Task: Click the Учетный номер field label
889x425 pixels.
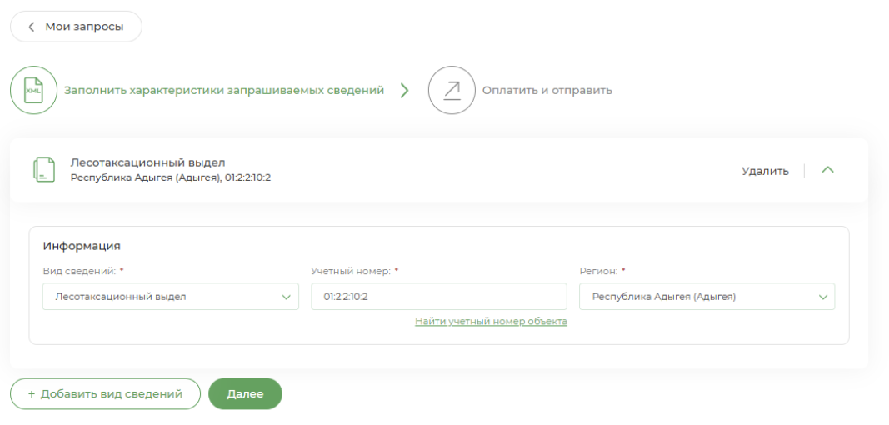Action: (x=351, y=271)
